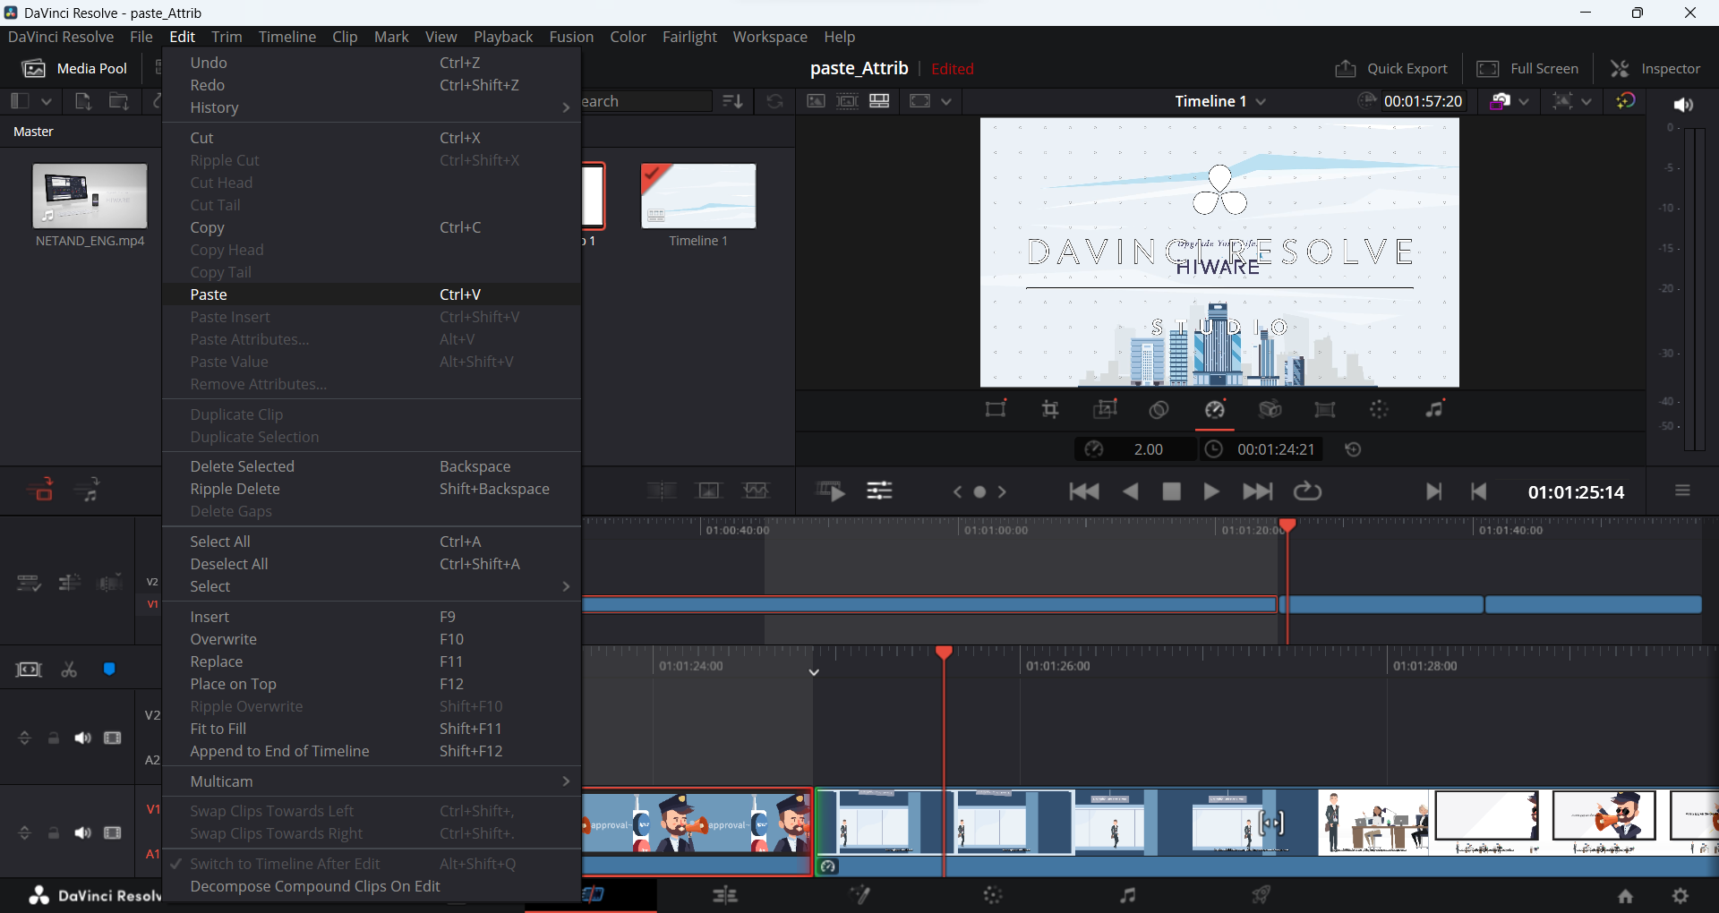The width and height of the screenshot is (1719, 913).
Task: Open the Sort media pool icon
Action: point(732,101)
